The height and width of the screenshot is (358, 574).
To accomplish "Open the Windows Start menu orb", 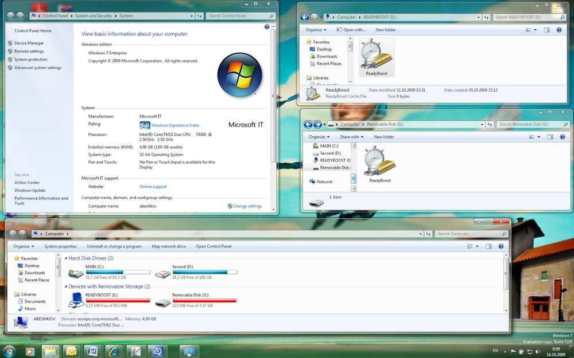I will (9, 351).
